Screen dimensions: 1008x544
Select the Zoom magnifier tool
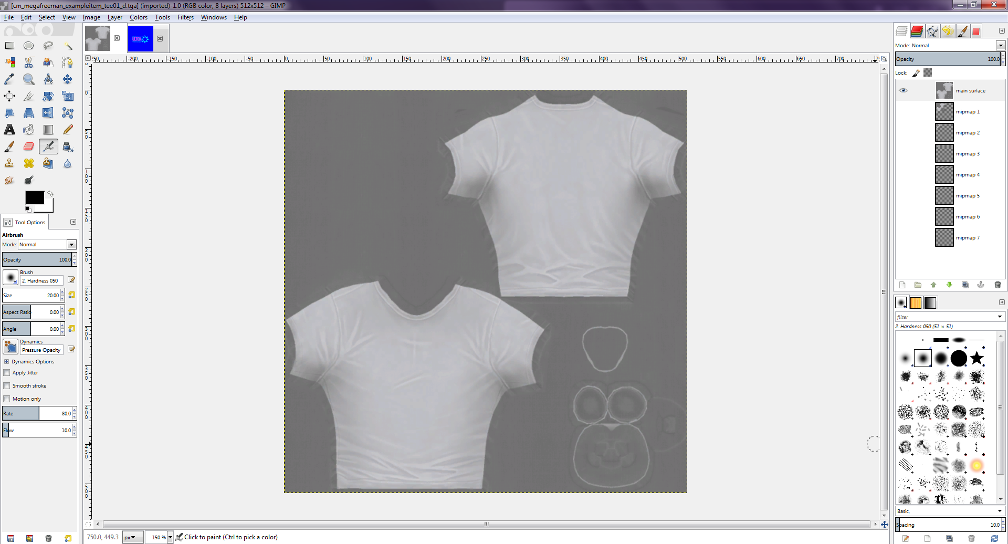point(29,79)
